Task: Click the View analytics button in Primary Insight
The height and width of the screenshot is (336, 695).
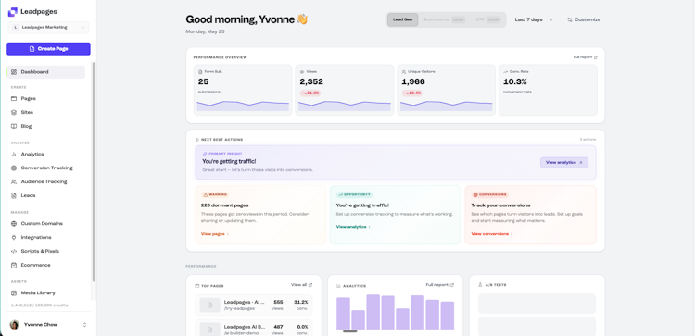Action: click(563, 163)
